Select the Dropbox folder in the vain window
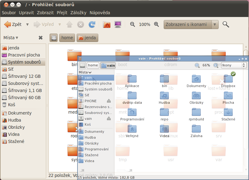The height and width of the screenshot is (180, 249). click(x=228, y=80)
